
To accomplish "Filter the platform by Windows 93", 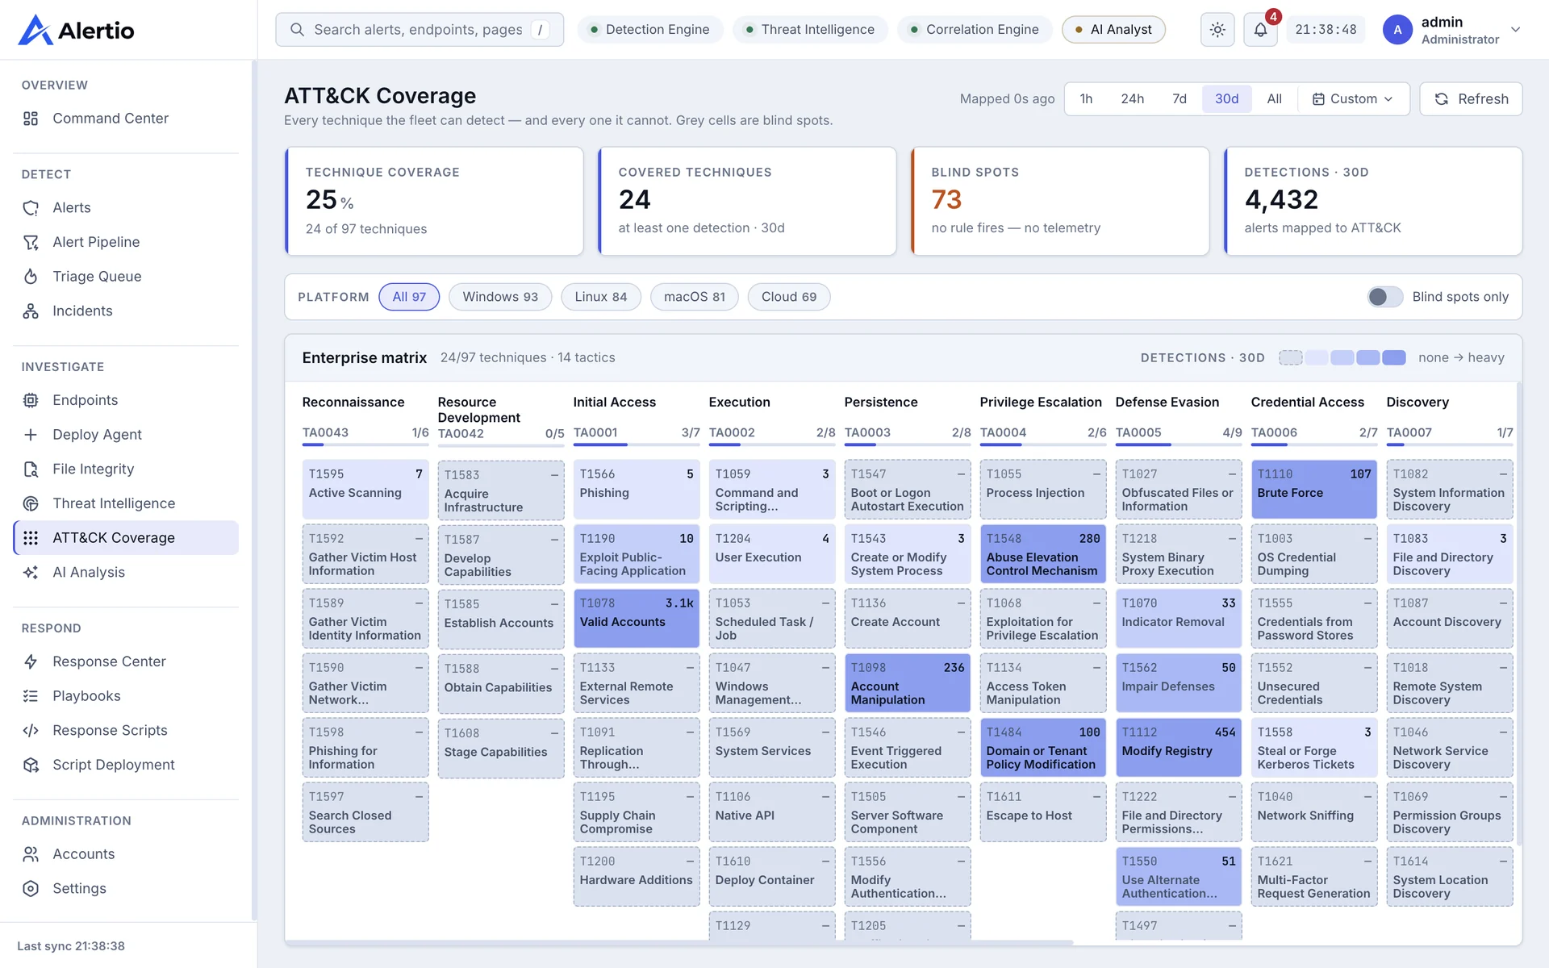I will (x=500, y=297).
